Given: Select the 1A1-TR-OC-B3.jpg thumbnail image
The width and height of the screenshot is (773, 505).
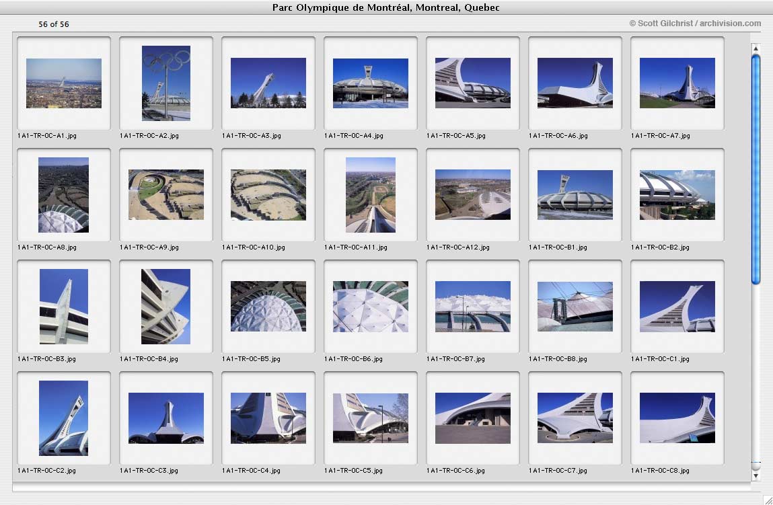Looking at the screenshot, I should tap(64, 307).
